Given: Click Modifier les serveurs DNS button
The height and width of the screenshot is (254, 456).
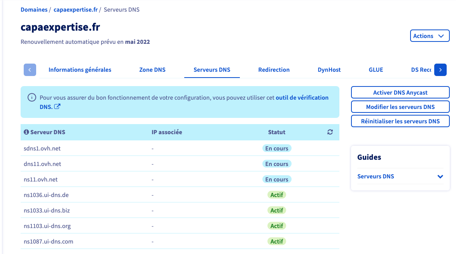Looking at the screenshot, I should point(400,107).
